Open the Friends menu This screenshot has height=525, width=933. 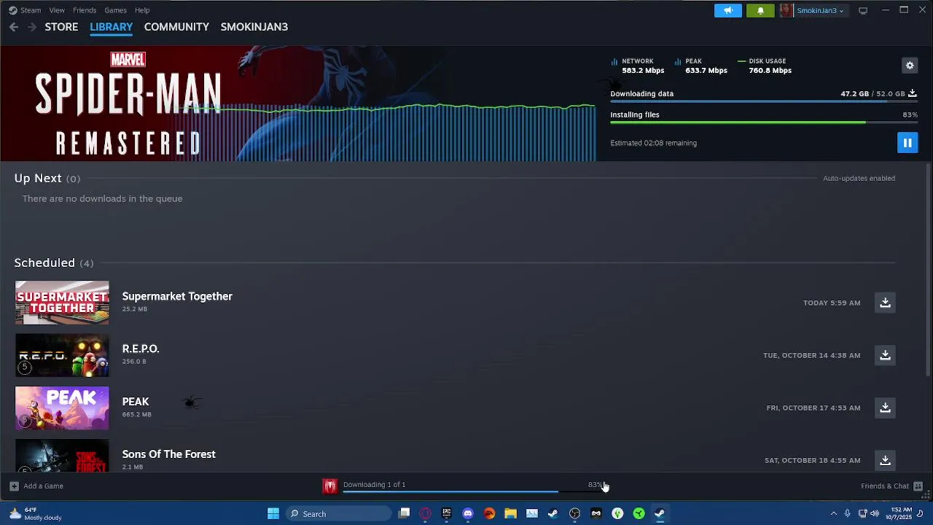tap(85, 10)
